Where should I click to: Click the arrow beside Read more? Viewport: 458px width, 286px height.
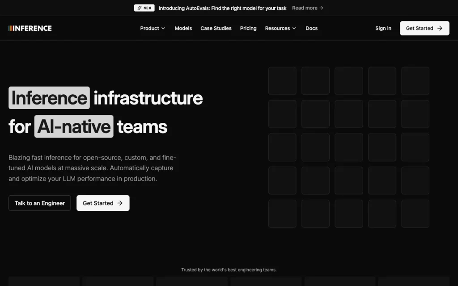pyautogui.click(x=321, y=8)
